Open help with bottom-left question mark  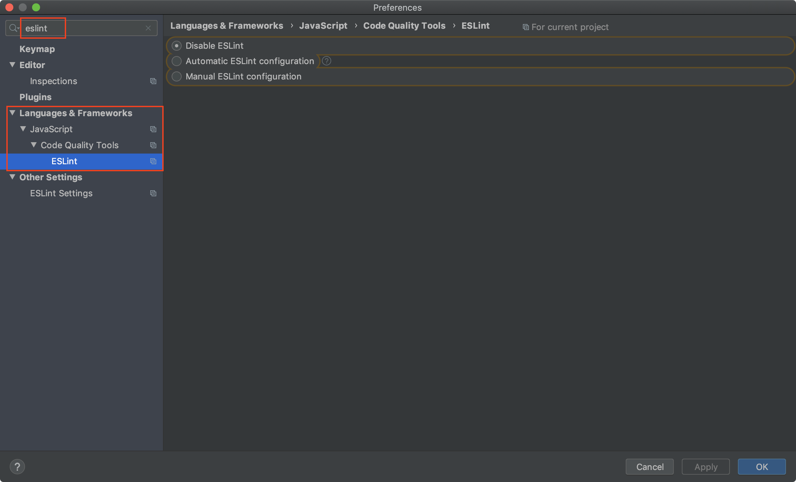[17, 466]
